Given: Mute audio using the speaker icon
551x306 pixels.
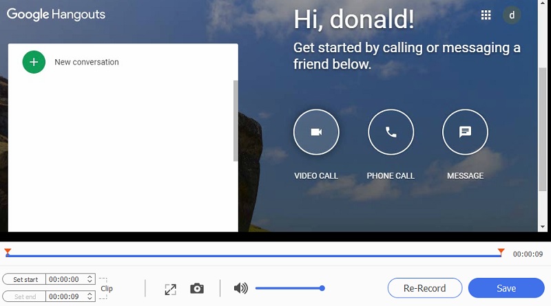Looking at the screenshot, I should (x=240, y=288).
